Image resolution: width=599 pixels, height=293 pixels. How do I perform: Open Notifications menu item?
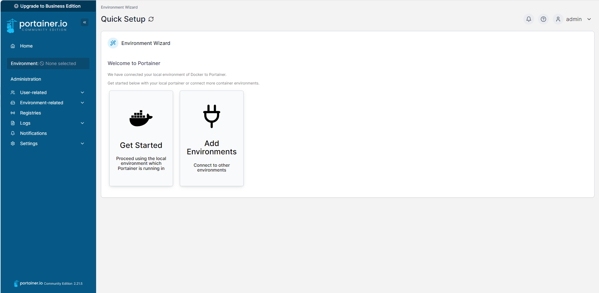[x=48, y=133]
